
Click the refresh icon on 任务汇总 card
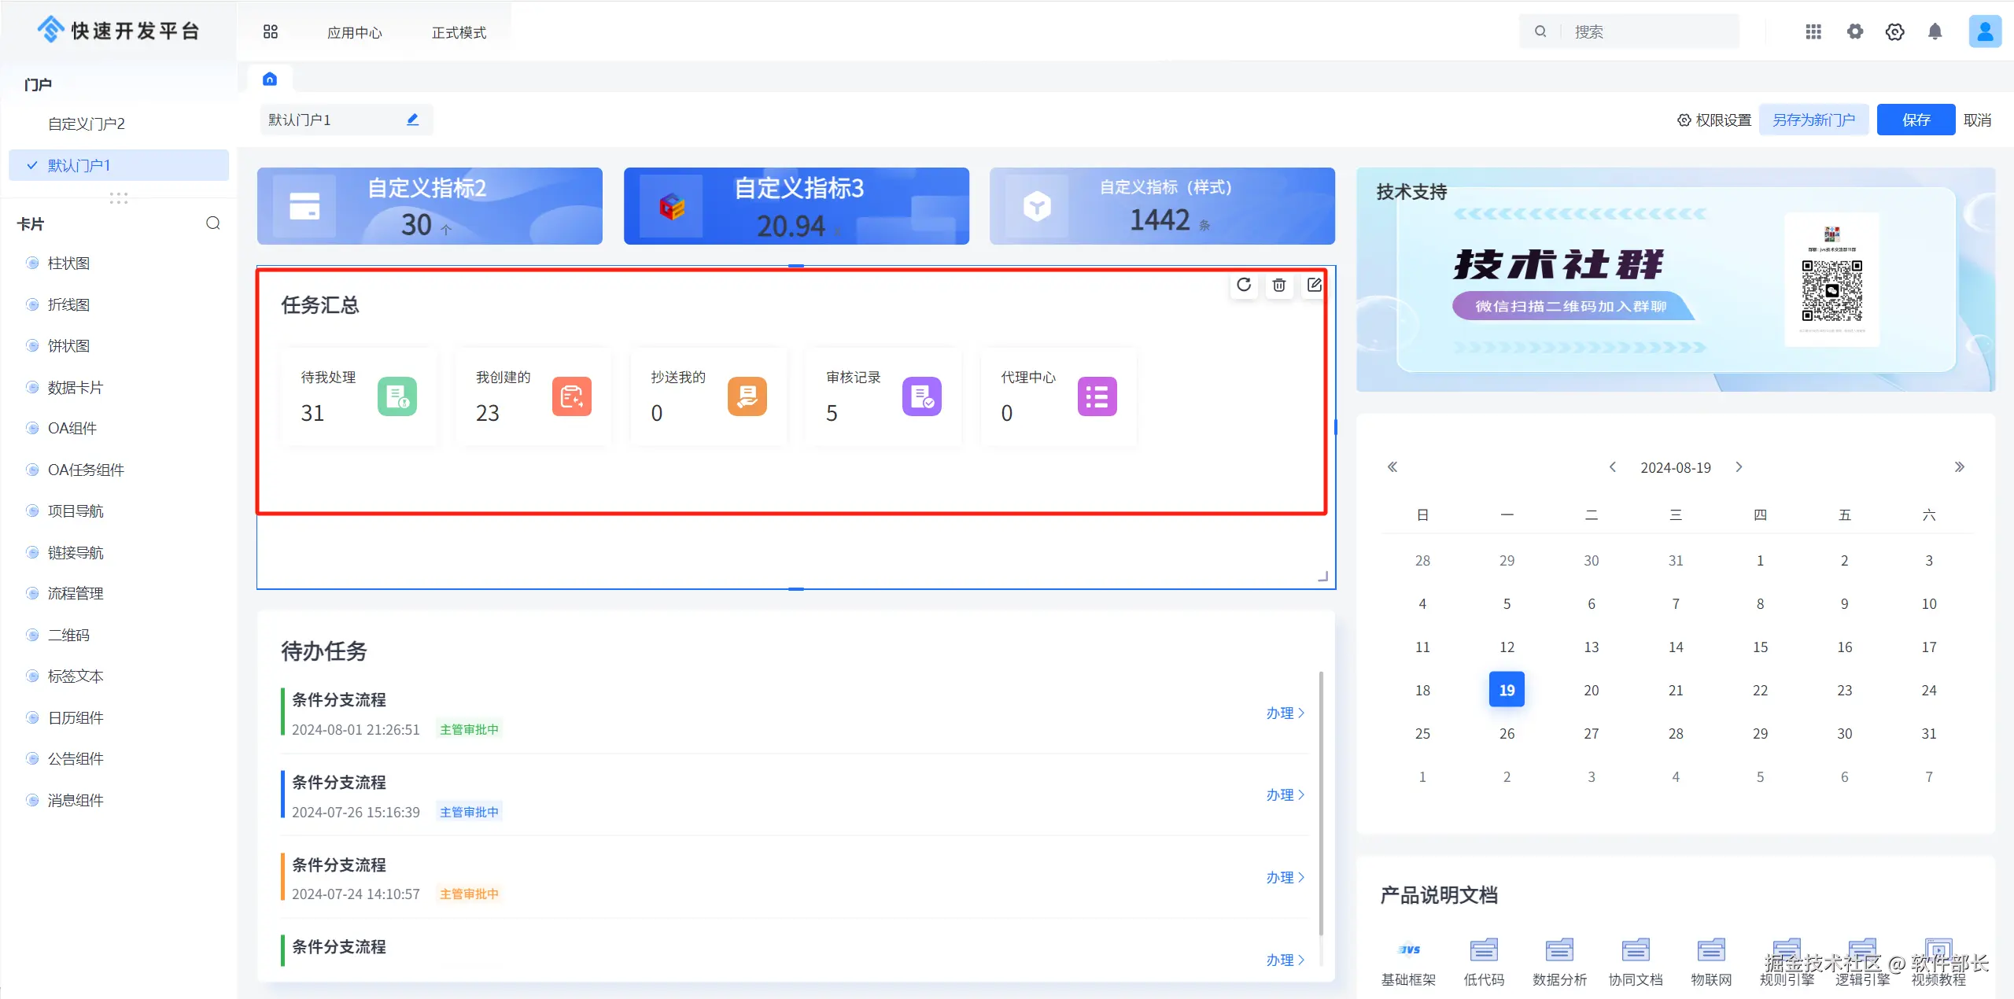tap(1243, 285)
